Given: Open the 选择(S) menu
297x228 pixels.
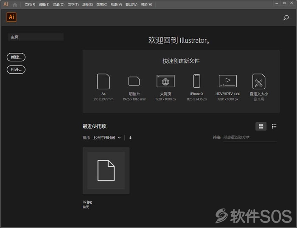Looking at the screenshot, I should (87, 5).
